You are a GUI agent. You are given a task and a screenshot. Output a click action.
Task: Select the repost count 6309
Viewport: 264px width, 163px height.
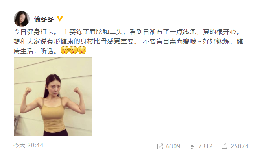[173, 146]
